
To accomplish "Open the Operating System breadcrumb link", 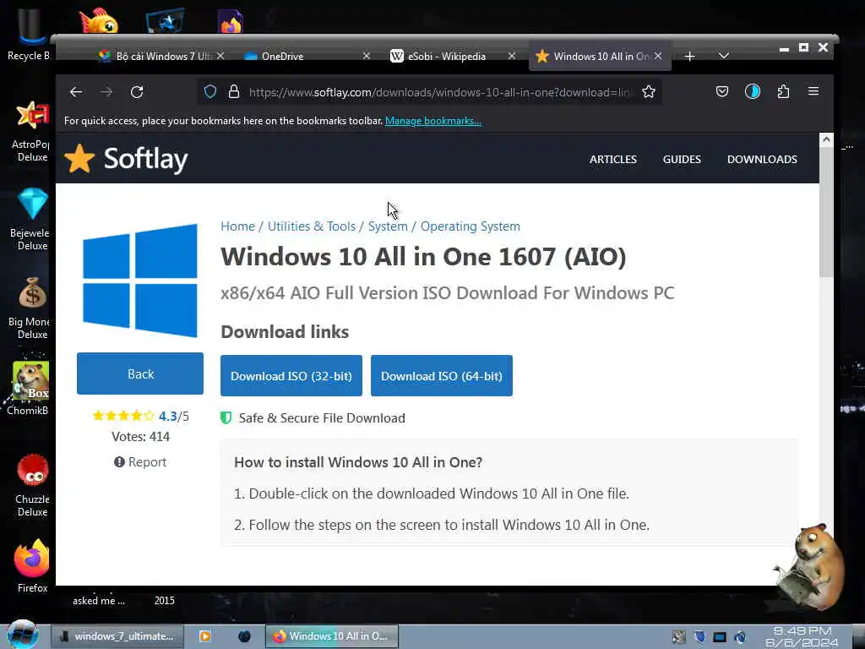I will coord(471,226).
